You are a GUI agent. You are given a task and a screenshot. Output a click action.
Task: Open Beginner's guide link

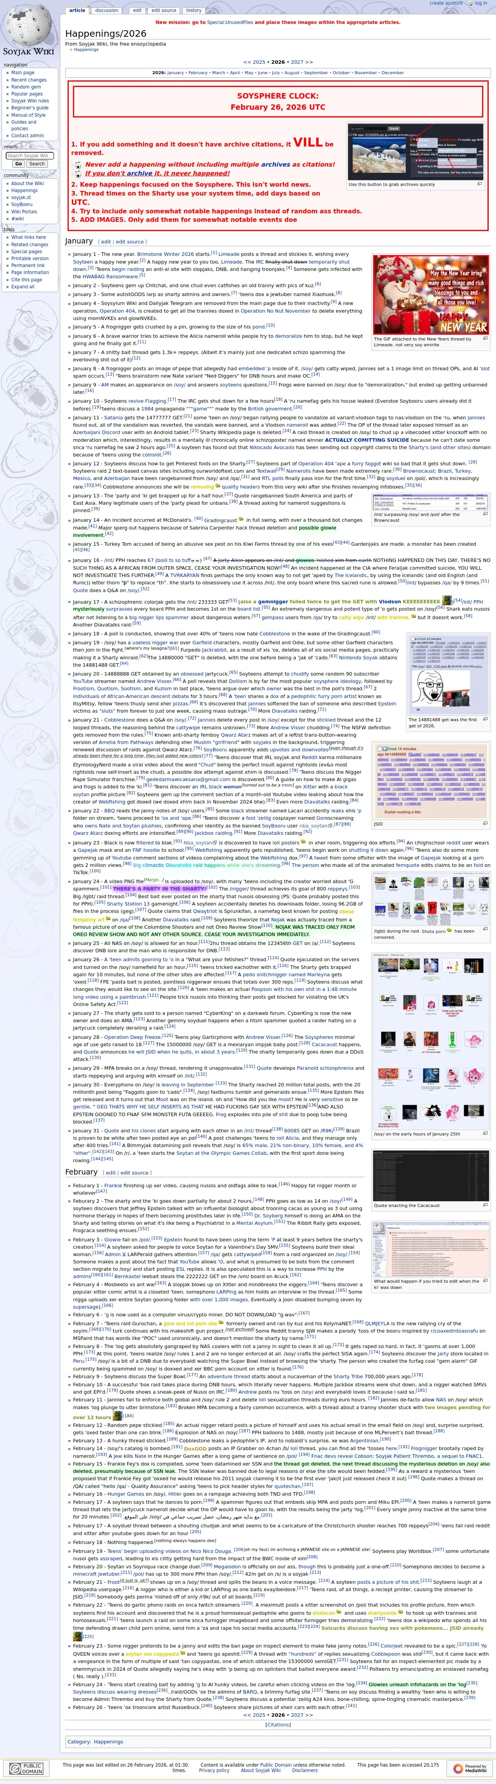pyautogui.click(x=30, y=108)
